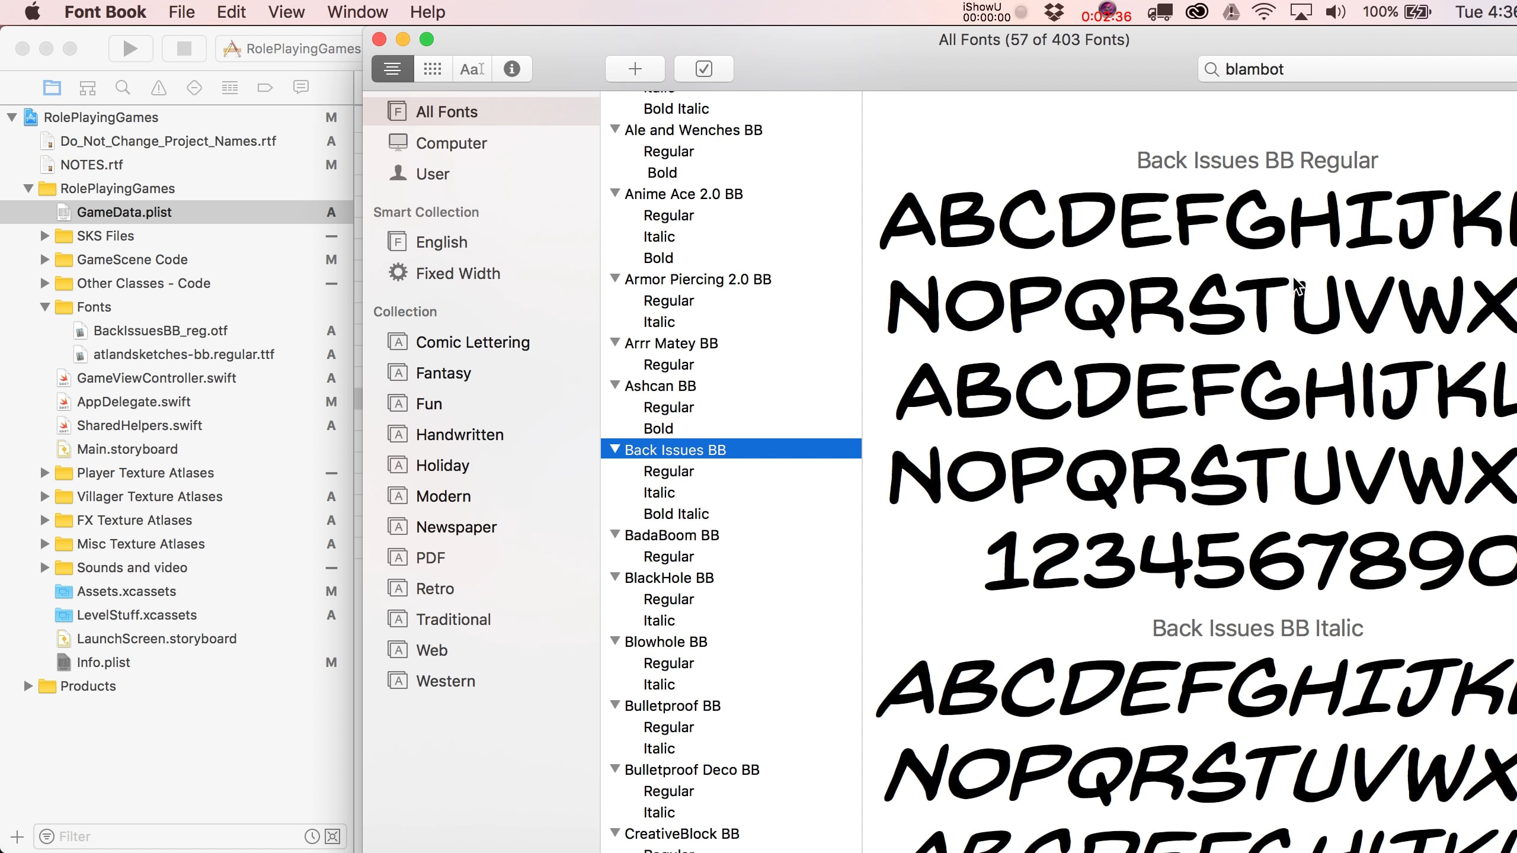Select the User collection
The image size is (1517, 853).
481,174
